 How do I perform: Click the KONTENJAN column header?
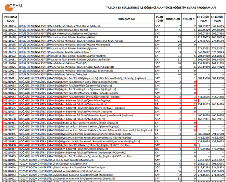click(173, 19)
